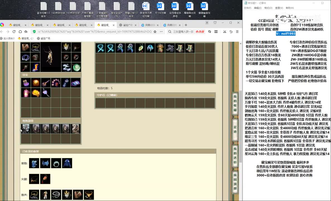Open Notepad 查看(V) menu
Screen dimensions: 331x201
[279, 8]
